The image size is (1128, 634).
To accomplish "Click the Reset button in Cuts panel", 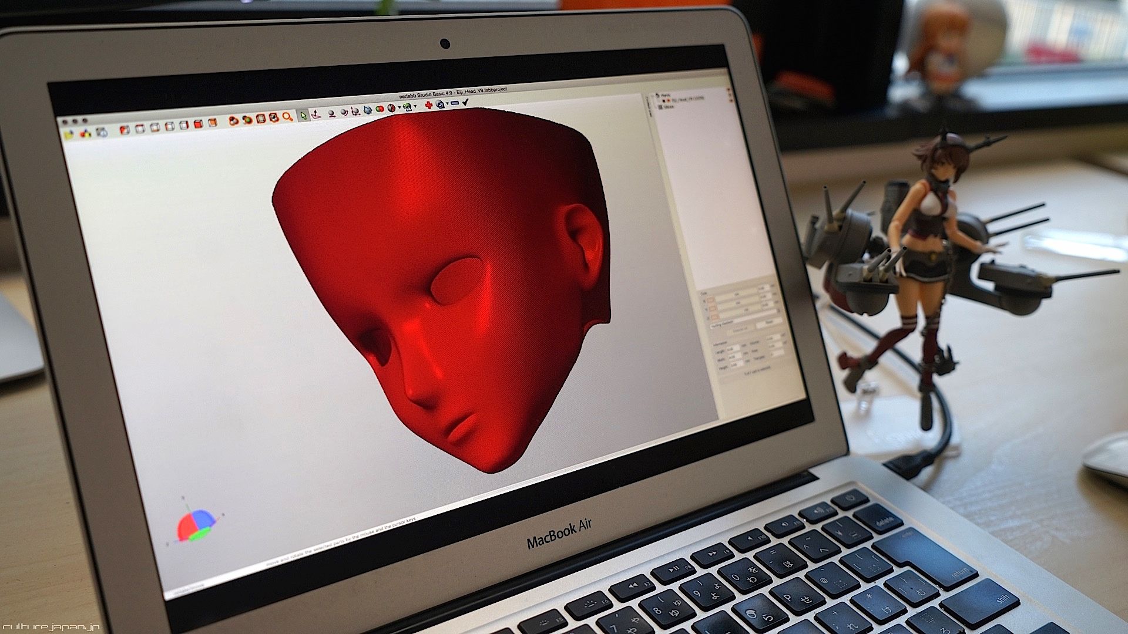I will pyautogui.click(x=769, y=323).
